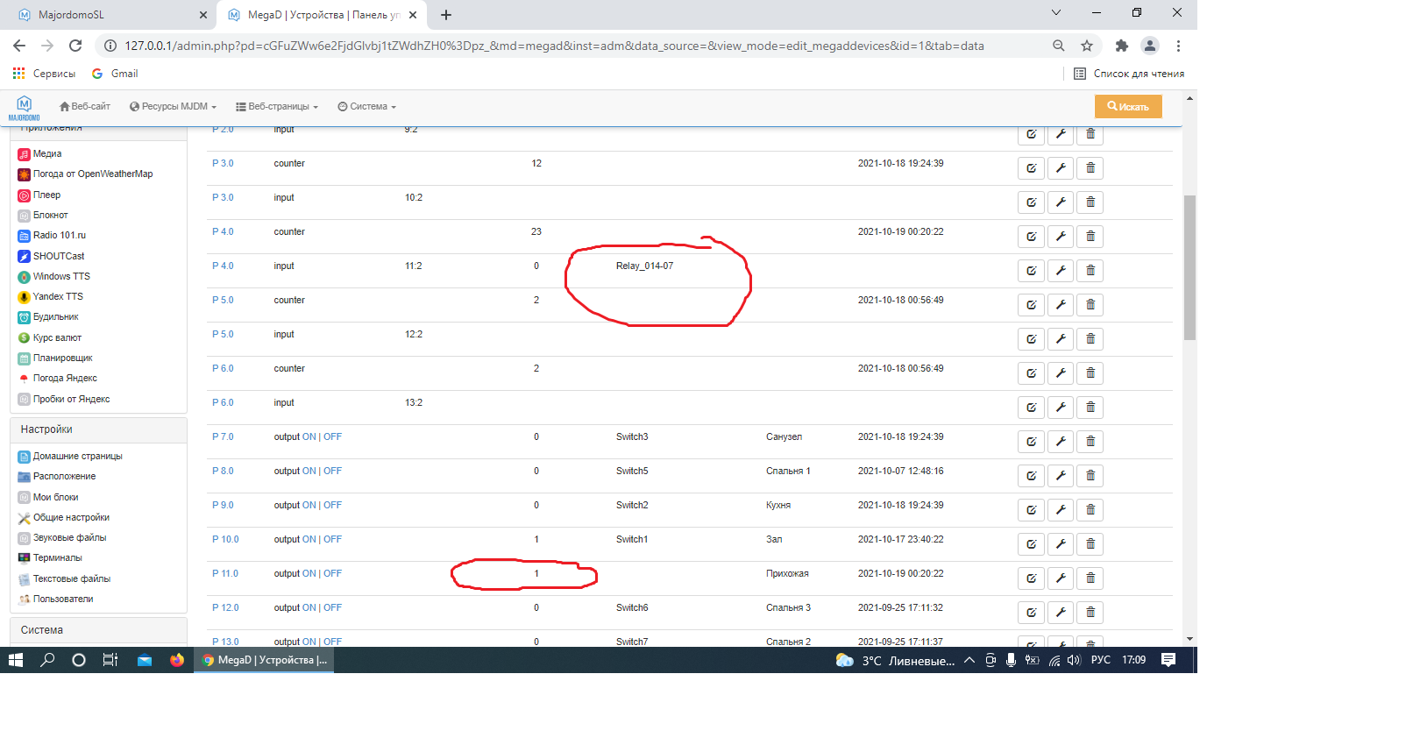
Task: Delete the P 5.0 counter row with trash icon
Action: click(x=1090, y=305)
